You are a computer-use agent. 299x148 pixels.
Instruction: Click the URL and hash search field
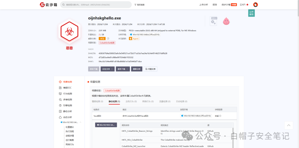pyautogui.click(x=96, y=5)
